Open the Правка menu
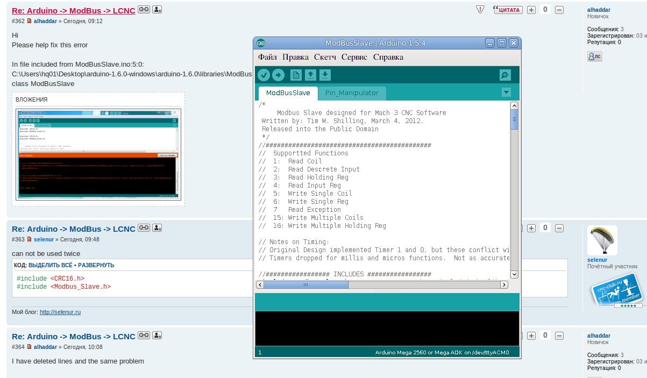The height and width of the screenshot is (378, 647). (x=295, y=57)
